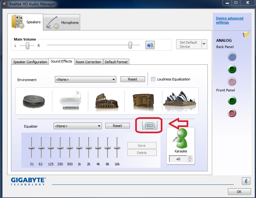The height and width of the screenshot is (198, 256).
Task: Open the Environment dropdown list
Action: pyautogui.click(x=85, y=80)
